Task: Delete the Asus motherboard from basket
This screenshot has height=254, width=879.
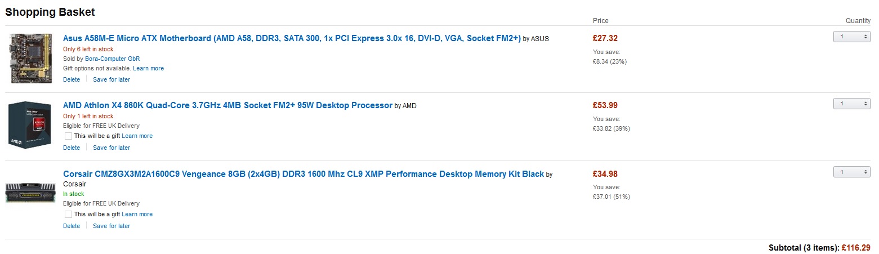Action: (72, 79)
